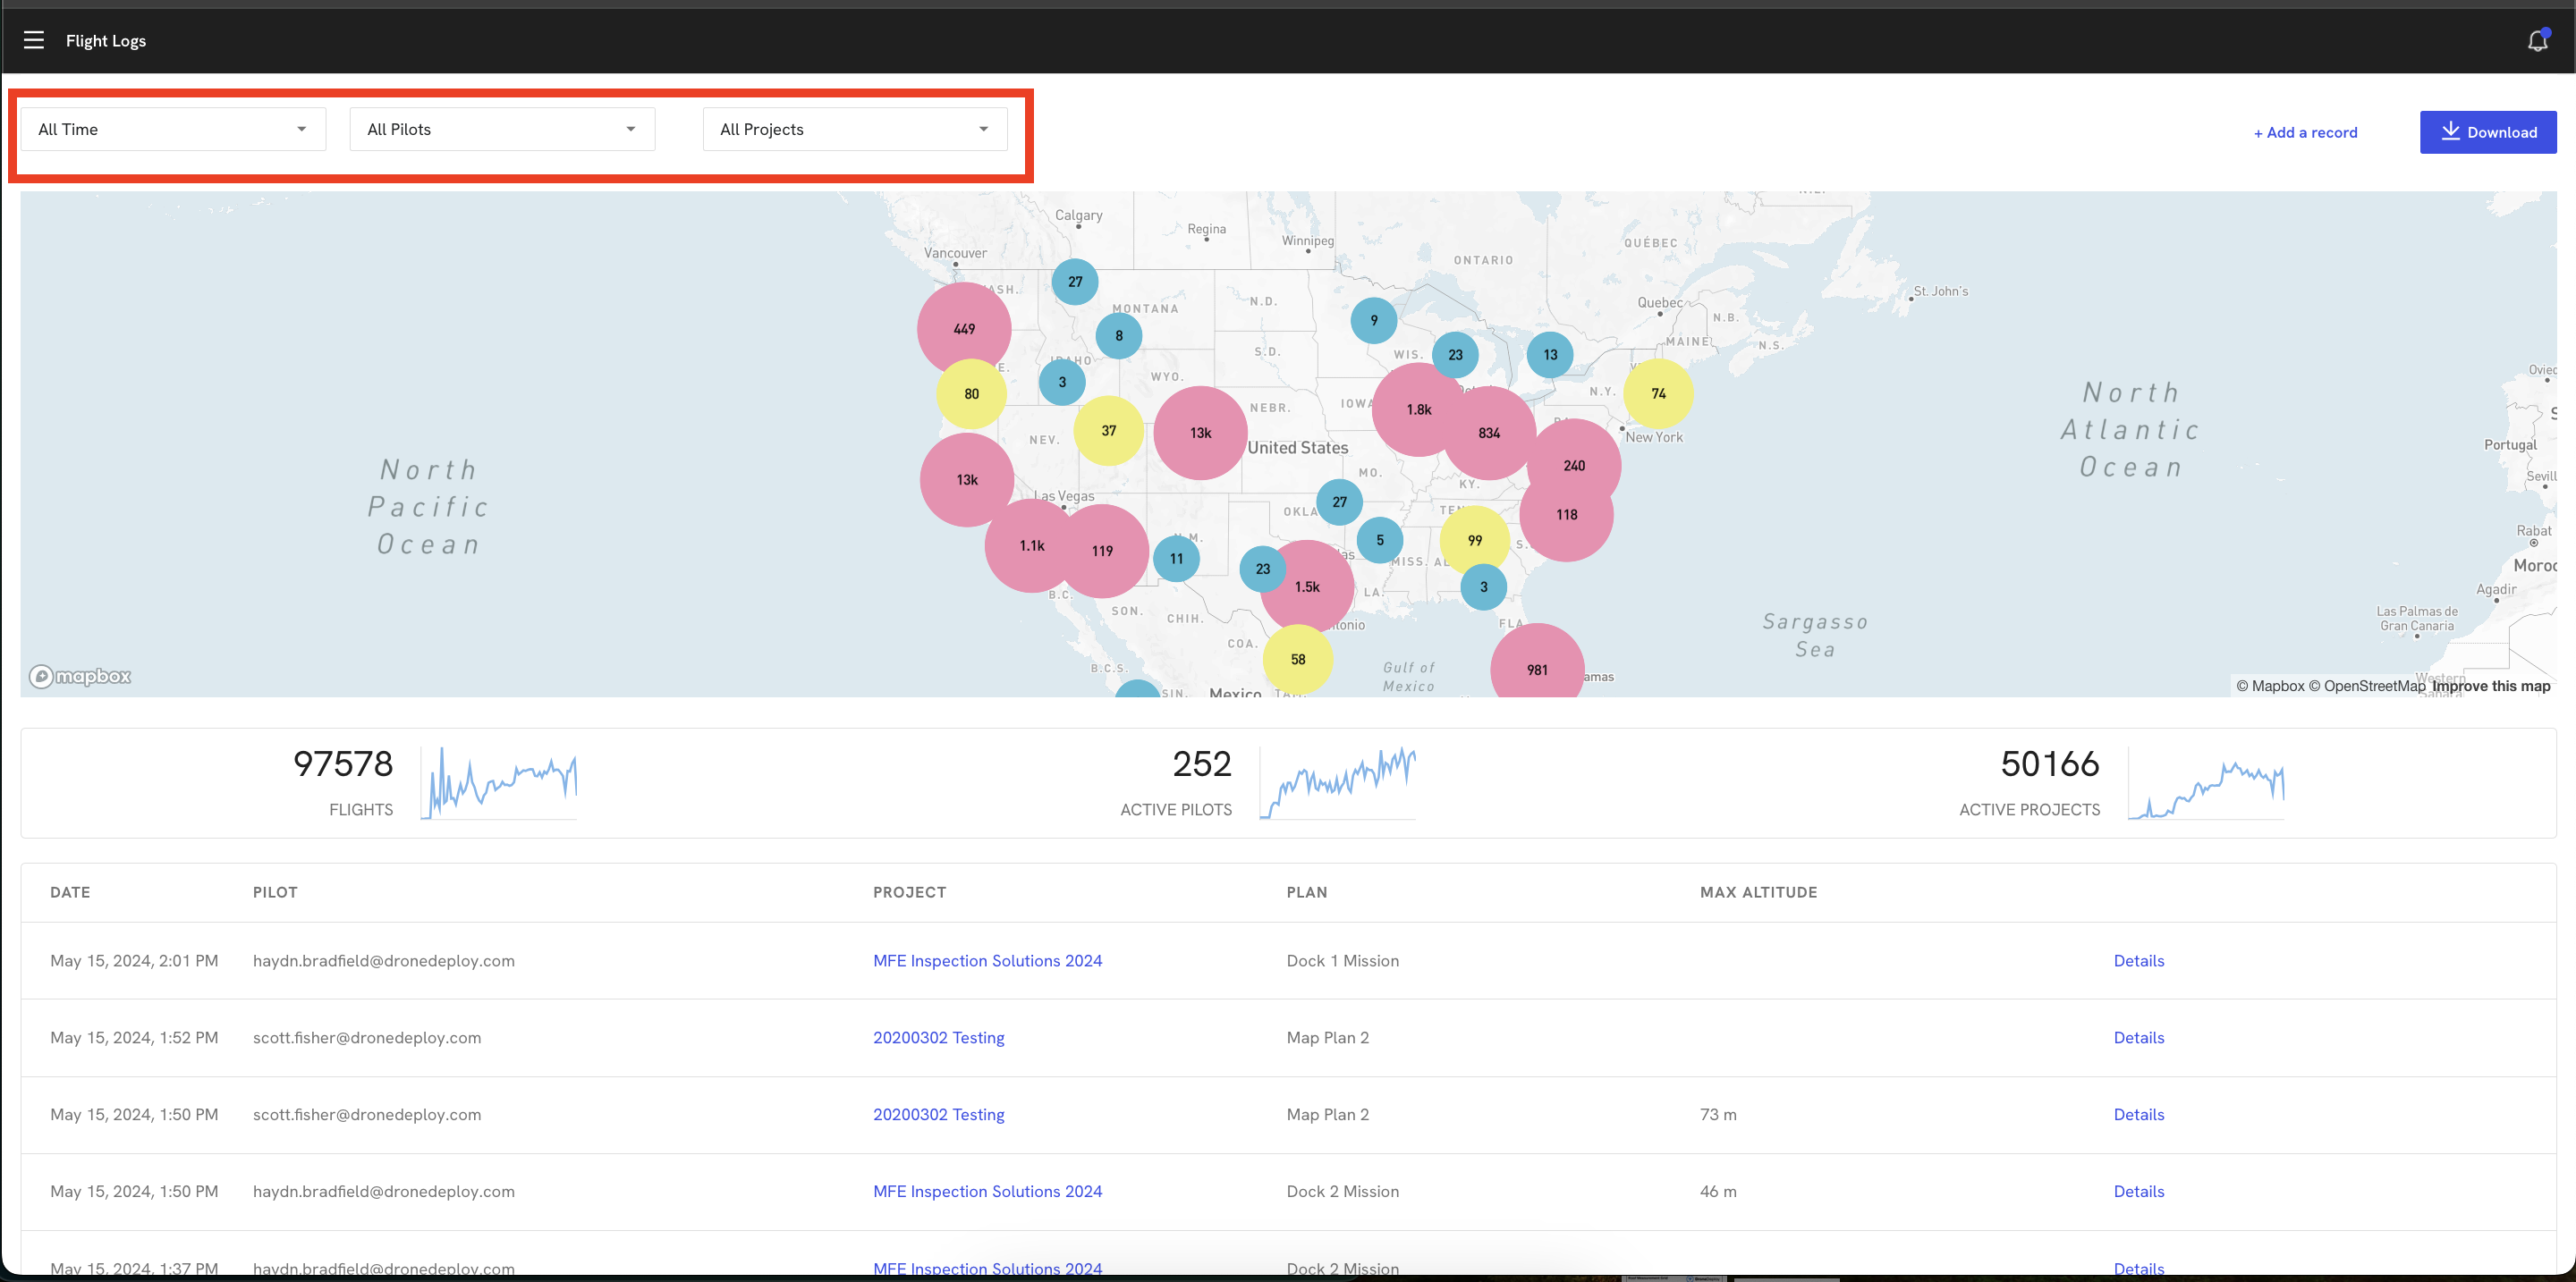The height and width of the screenshot is (1282, 2576).
Task: Expand the All Projects dropdown
Action: (x=855, y=129)
